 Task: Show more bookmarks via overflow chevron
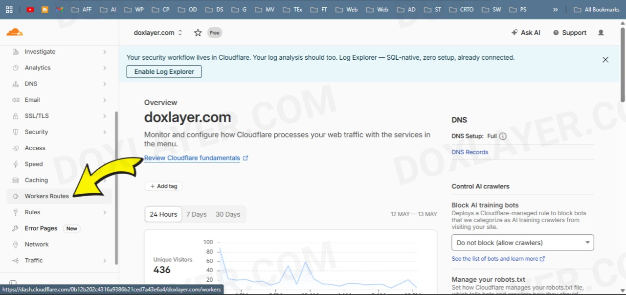coord(556,9)
